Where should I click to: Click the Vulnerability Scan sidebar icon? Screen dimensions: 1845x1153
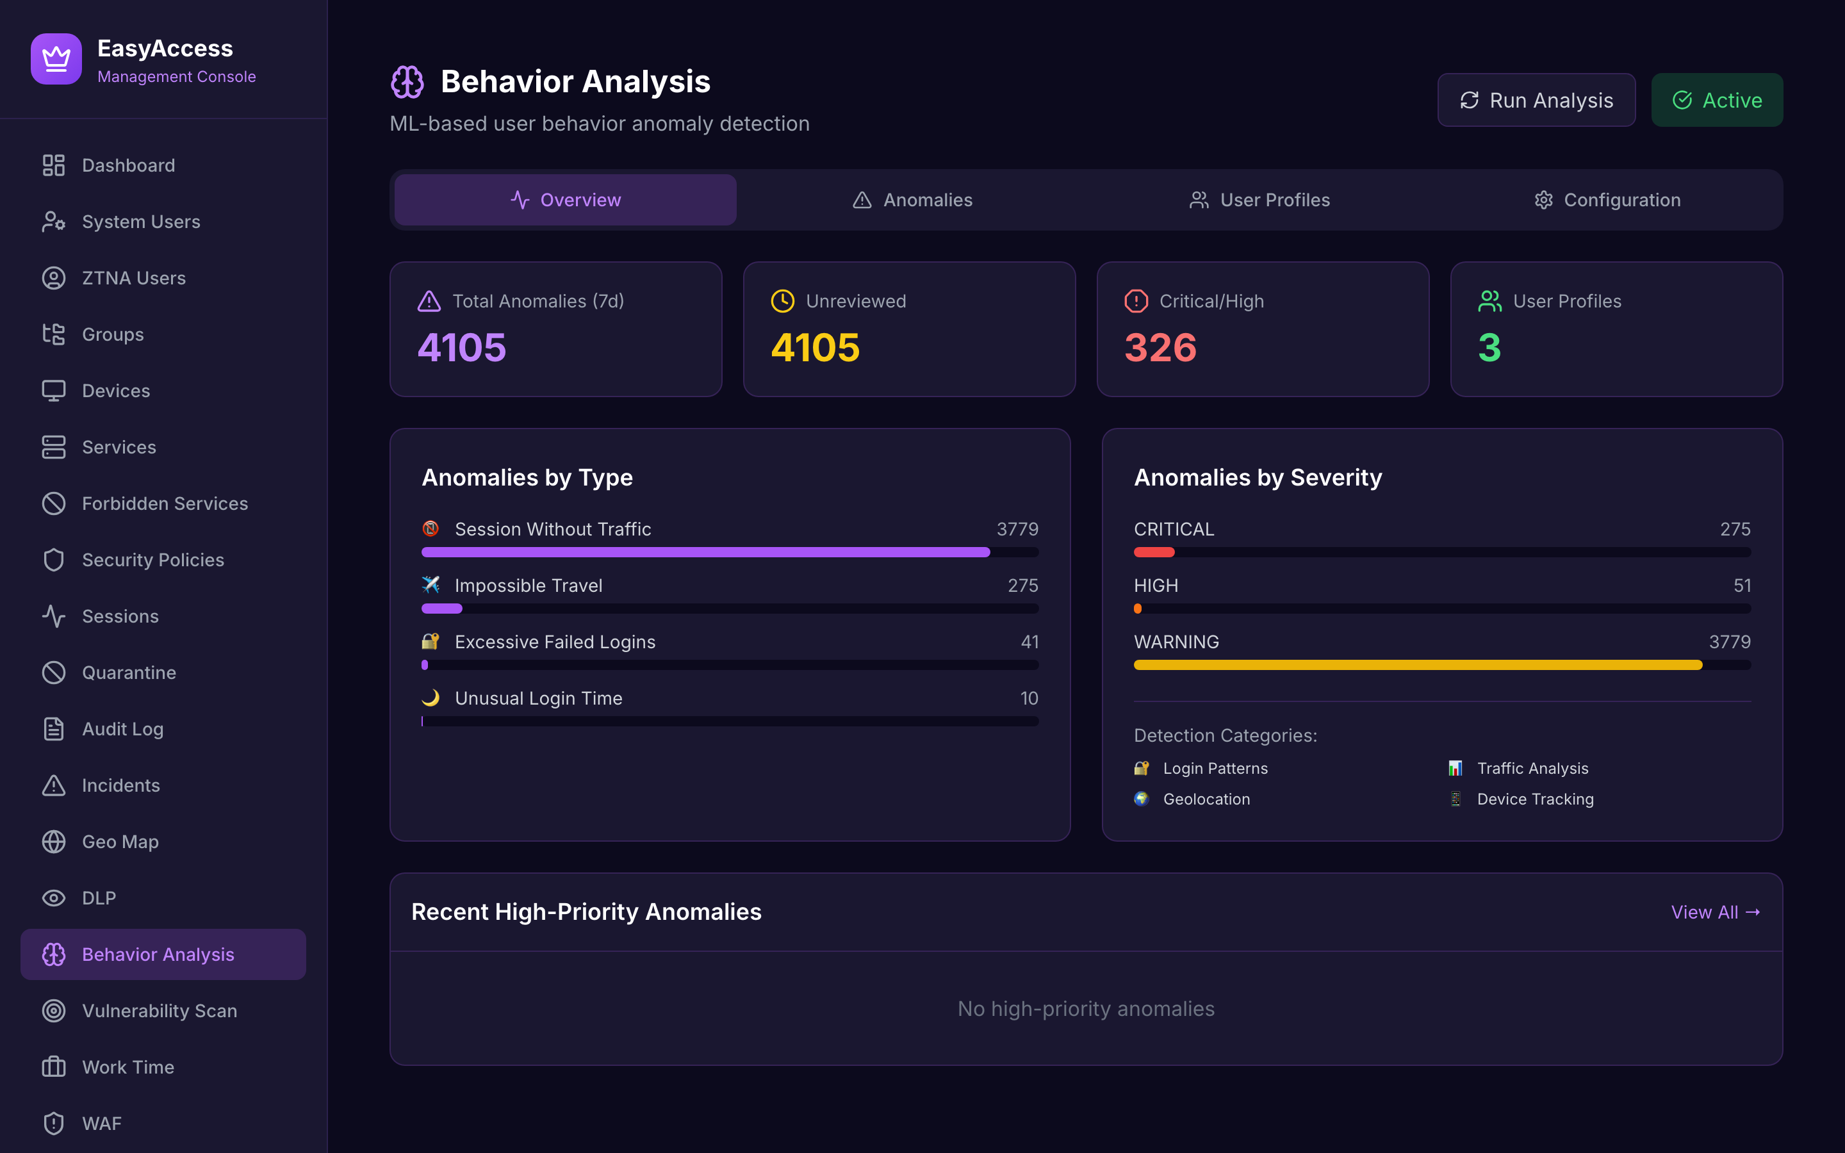pos(53,1010)
